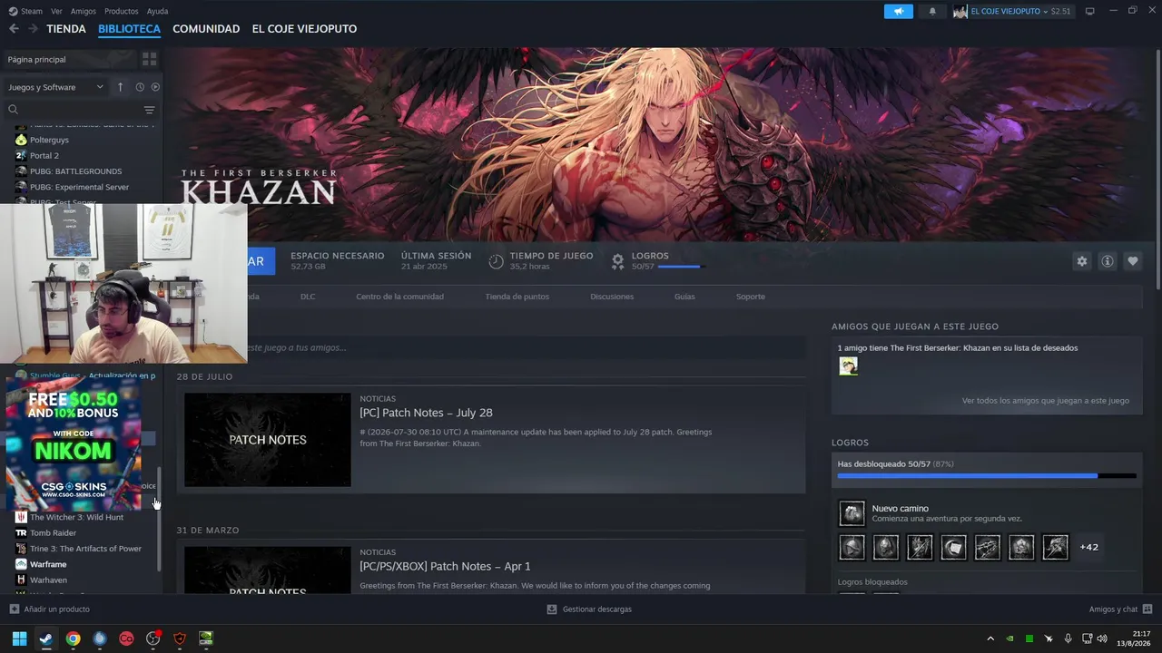Screen dimensions: 1162x653
Task: Go forward with the right arrow
Action: click(x=33, y=29)
